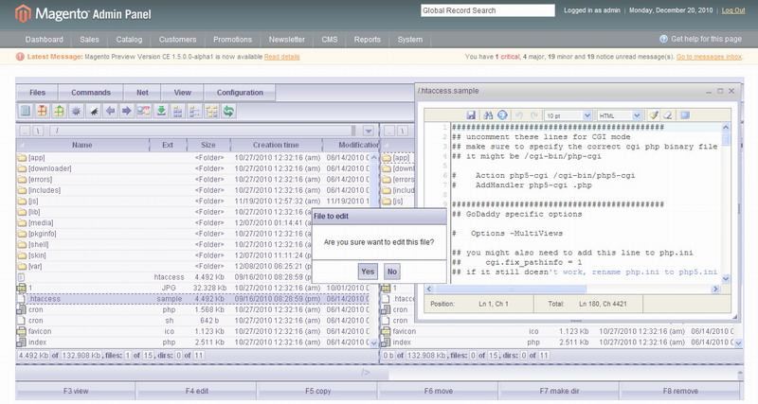758x404 pixels.
Task: Open the FTP connect icon
Action: point(144,111)
